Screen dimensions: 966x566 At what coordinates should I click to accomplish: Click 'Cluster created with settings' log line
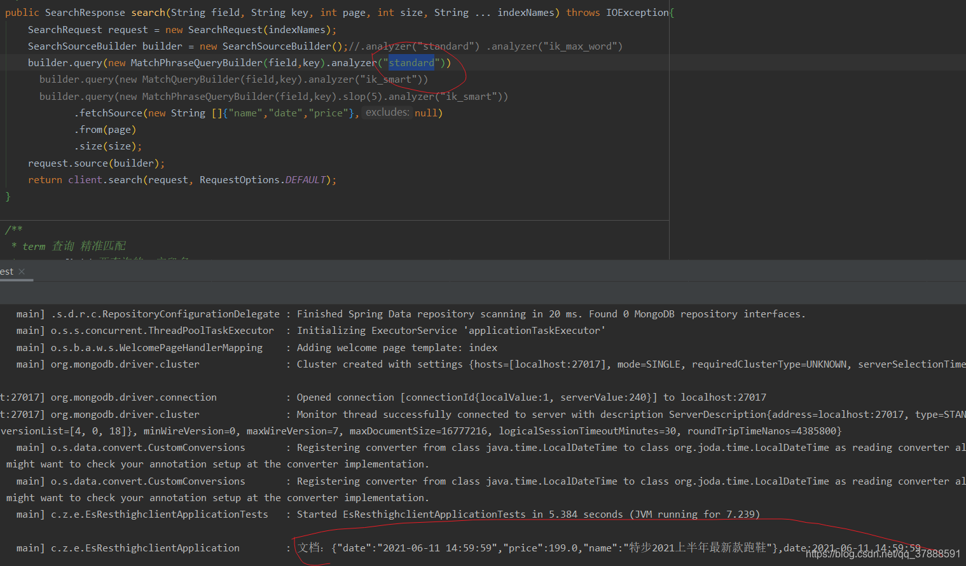pyautogui.click(x=631, y=364)
